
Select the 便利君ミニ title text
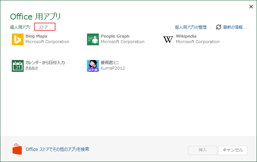(x=110, y=63)
